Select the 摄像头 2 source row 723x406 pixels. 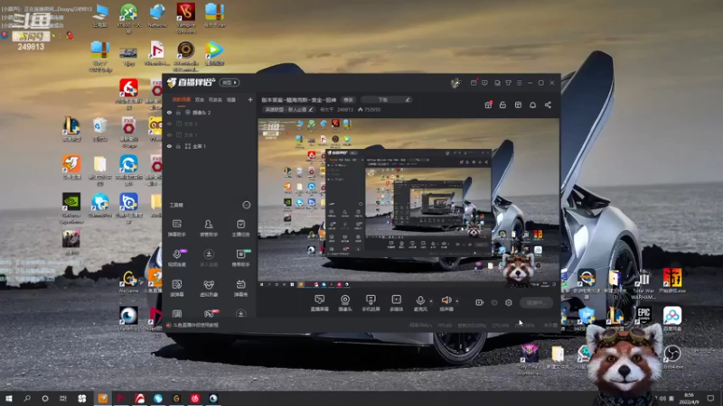(210, 112)
